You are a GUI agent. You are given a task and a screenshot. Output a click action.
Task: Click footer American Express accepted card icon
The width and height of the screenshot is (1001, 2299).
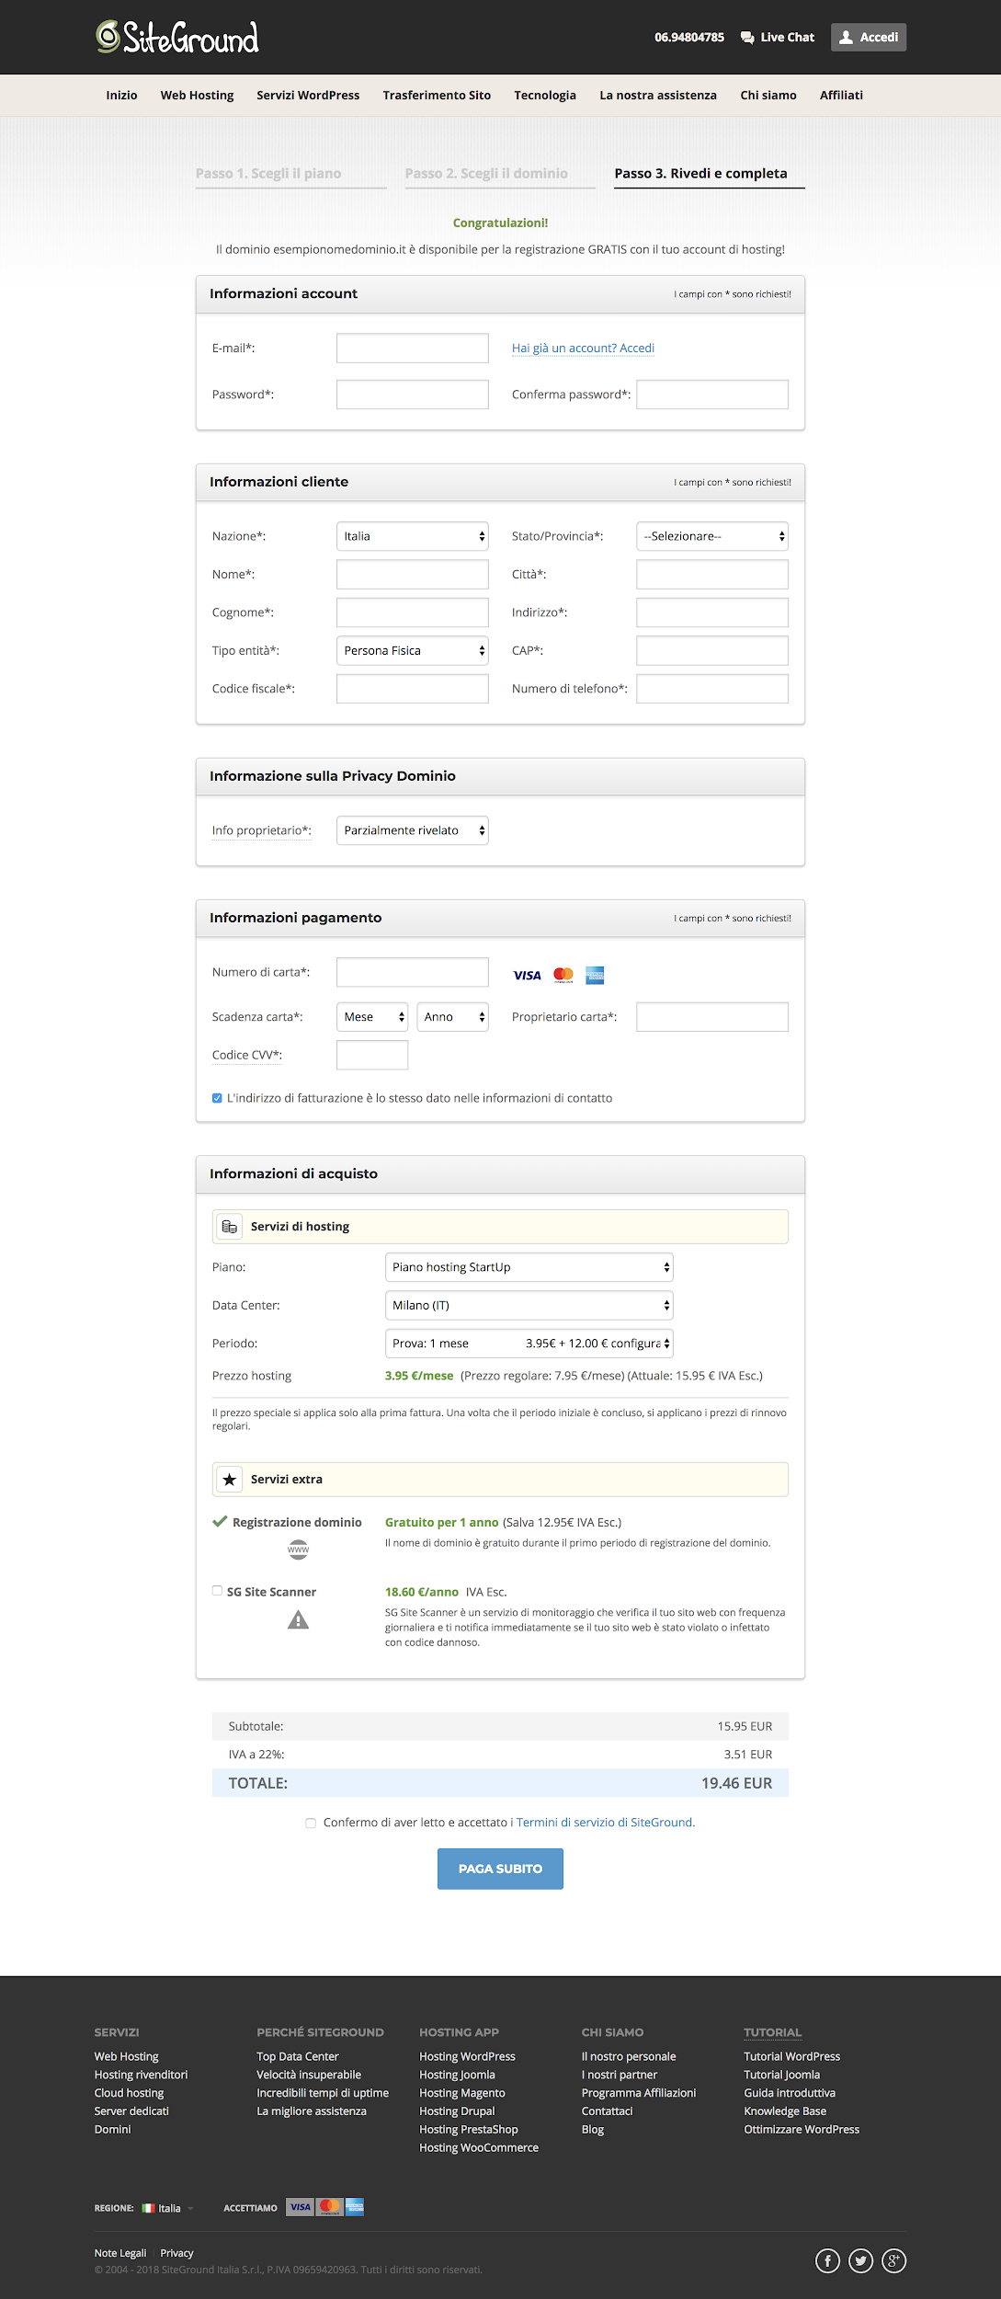[354, 2207]
